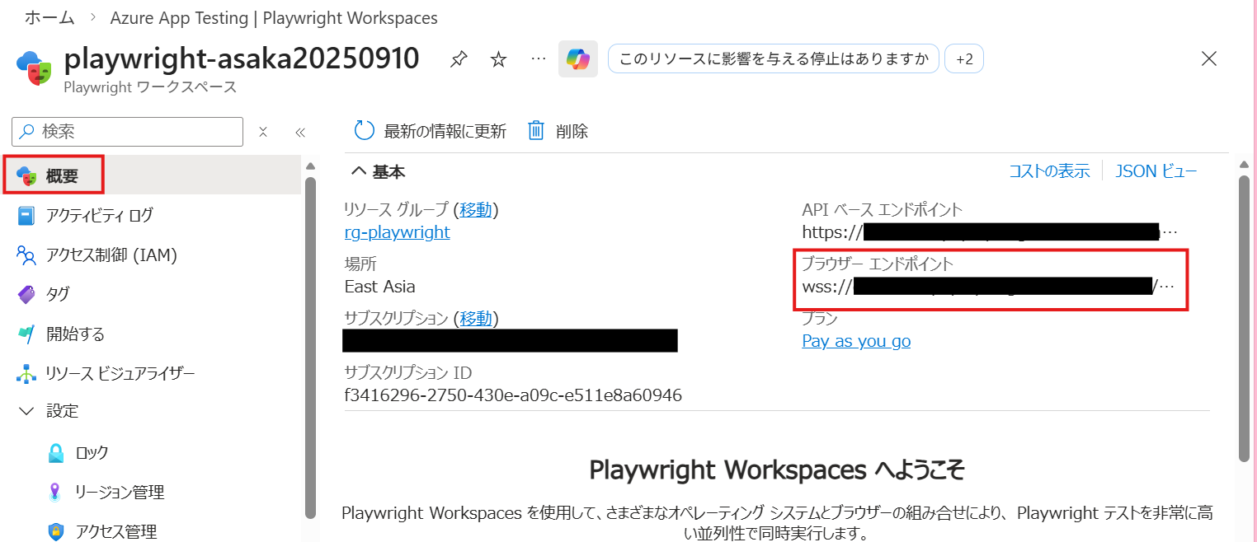Open アクティビティ ログ via its book icon

26,216
